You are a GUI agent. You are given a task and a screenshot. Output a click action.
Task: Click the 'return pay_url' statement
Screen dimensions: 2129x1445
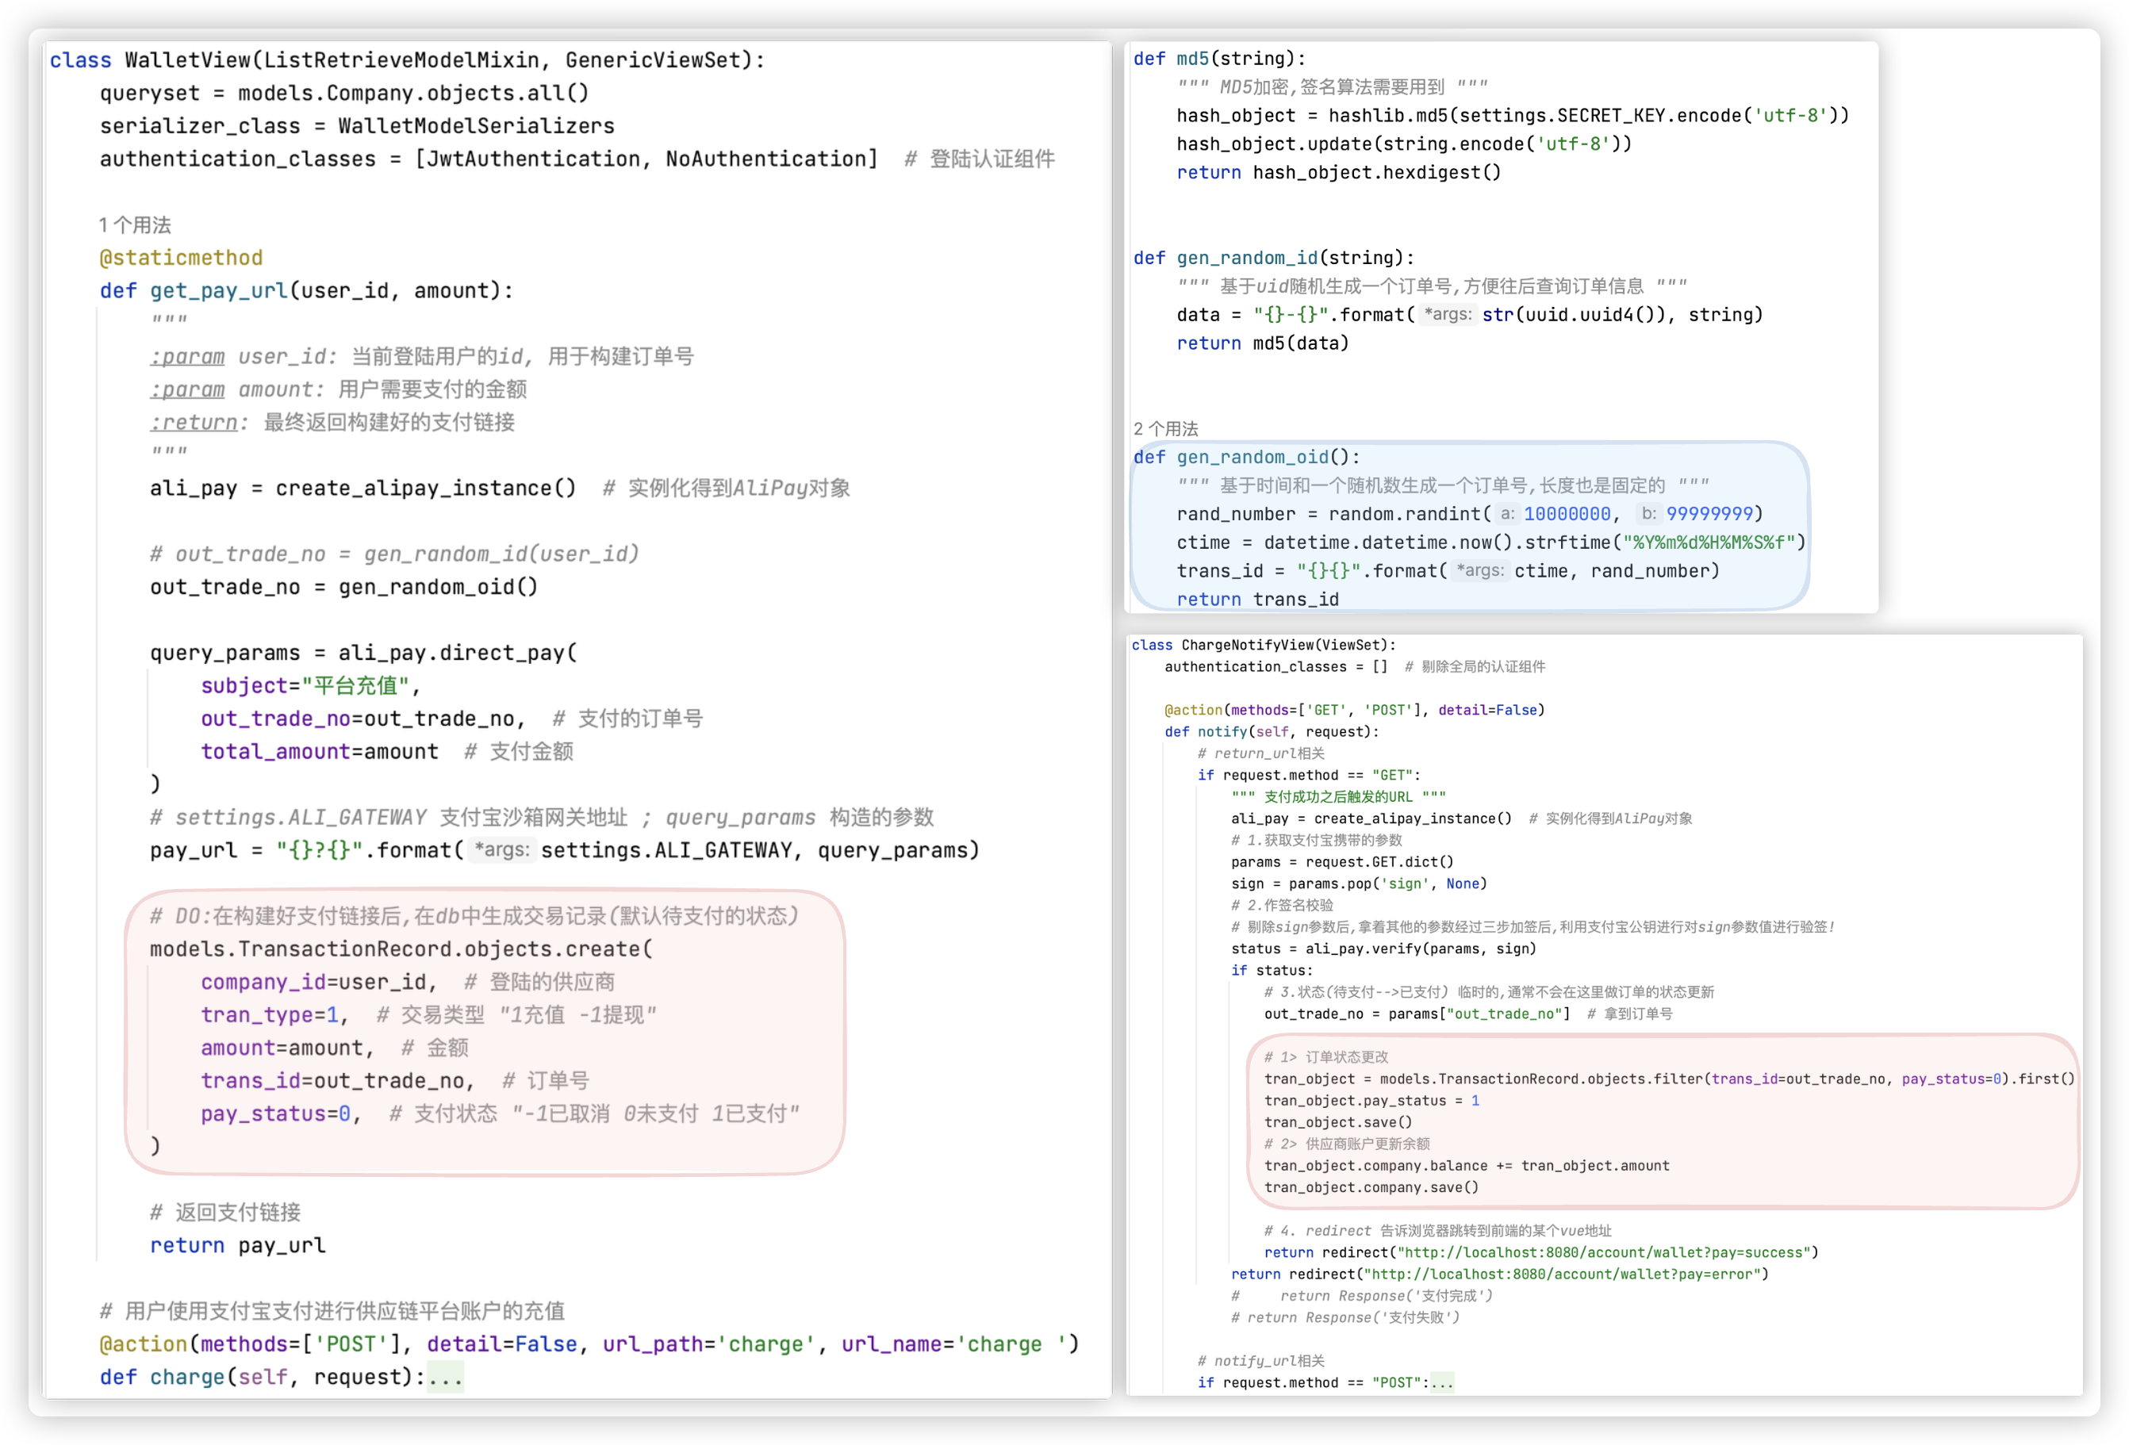click(237, 1245)
